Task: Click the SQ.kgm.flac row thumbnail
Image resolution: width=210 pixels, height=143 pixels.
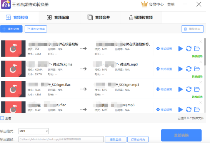Action: point(13,89)
